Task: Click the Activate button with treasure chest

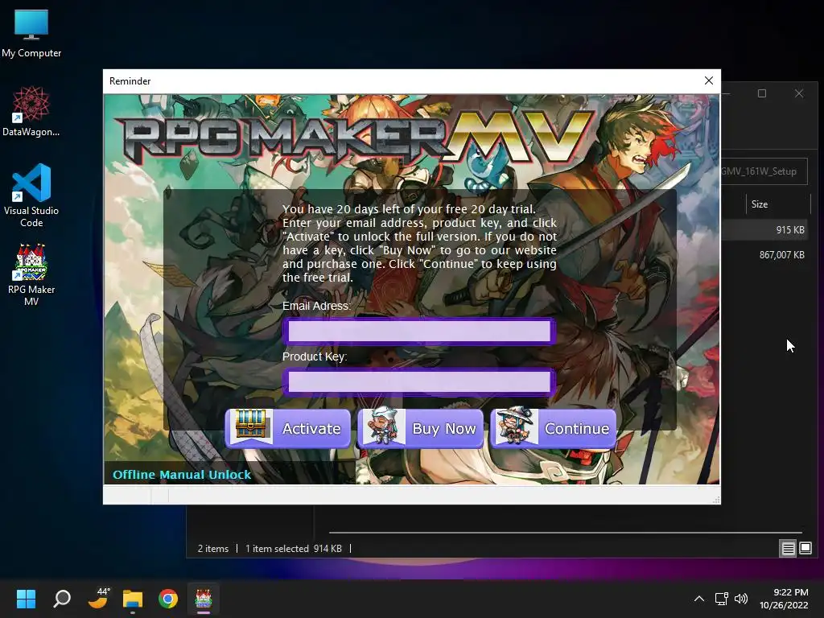Action: 288,428
